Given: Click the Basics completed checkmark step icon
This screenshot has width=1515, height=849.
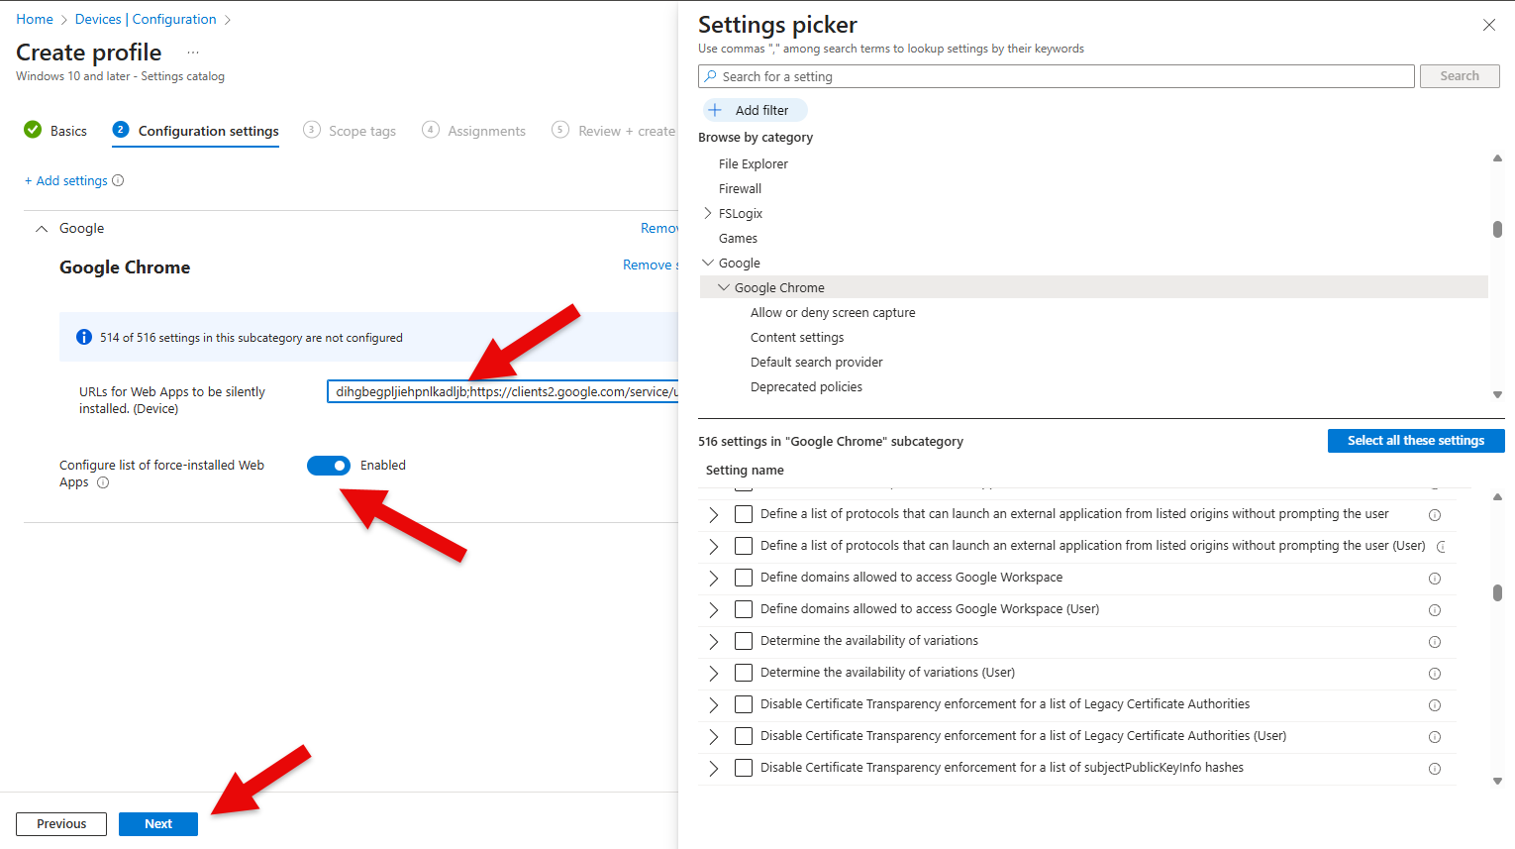Looking at the screenshot, I should tap(33, 130).
